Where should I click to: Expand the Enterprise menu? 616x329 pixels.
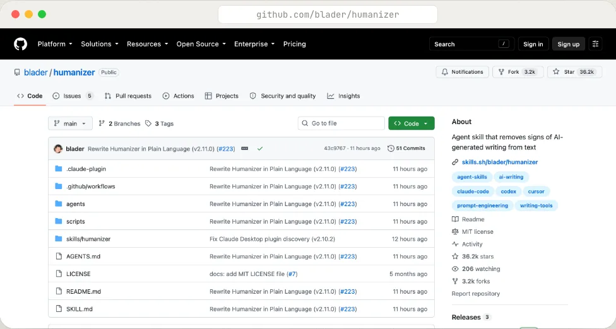pos(254,44)
